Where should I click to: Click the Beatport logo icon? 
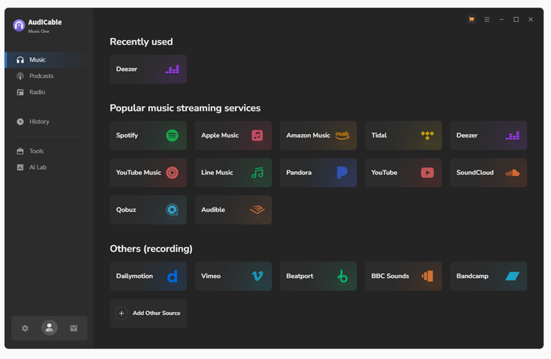click(342, 276)
